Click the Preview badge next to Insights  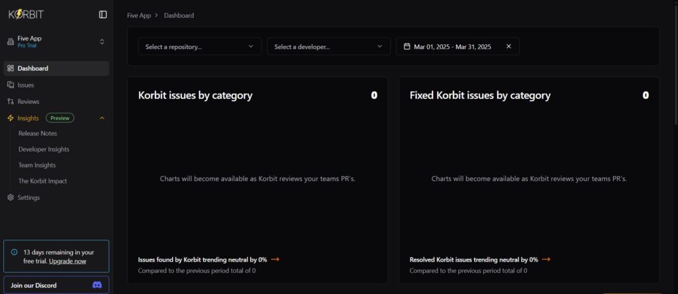pyautogui.click(x=60, y=118)
